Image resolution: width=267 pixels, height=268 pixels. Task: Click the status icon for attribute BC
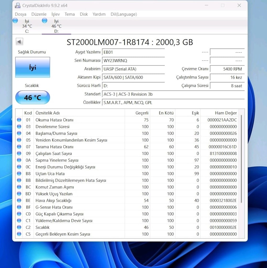coord(19,187)
